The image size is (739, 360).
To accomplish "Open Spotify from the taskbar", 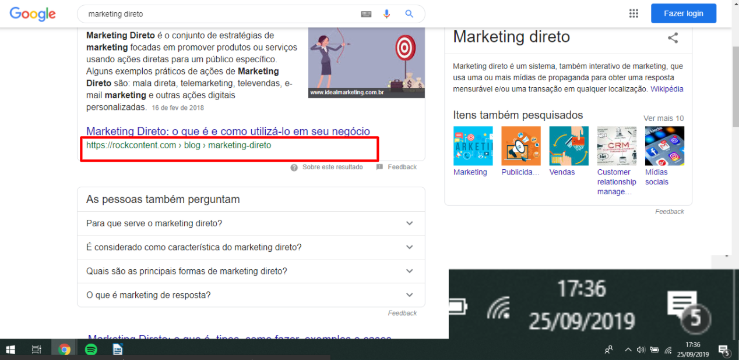I will 91,350.
